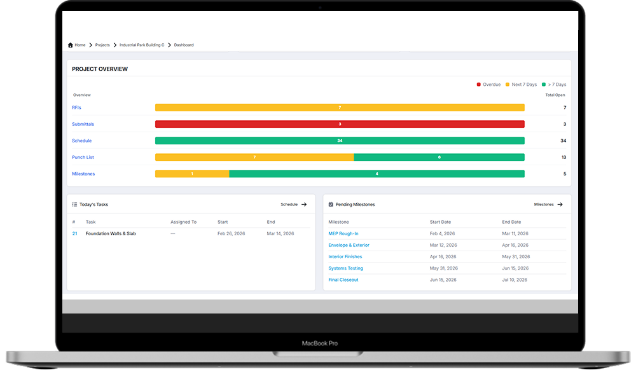The height and width of the screenshot is (372, 636).
Task: Expand the chevron after Projects breadcrumb
Action: point(114,45)
